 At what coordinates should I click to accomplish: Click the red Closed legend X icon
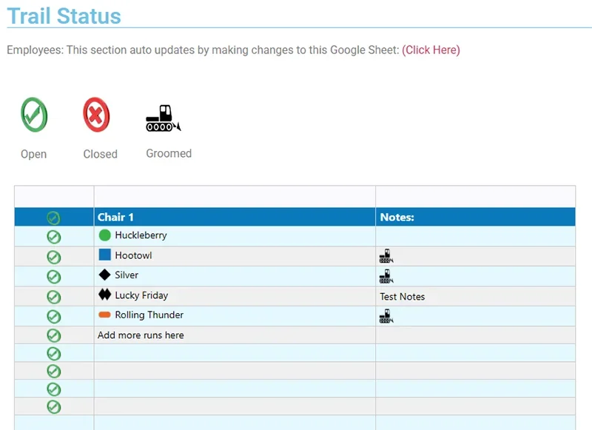[96, 115]
